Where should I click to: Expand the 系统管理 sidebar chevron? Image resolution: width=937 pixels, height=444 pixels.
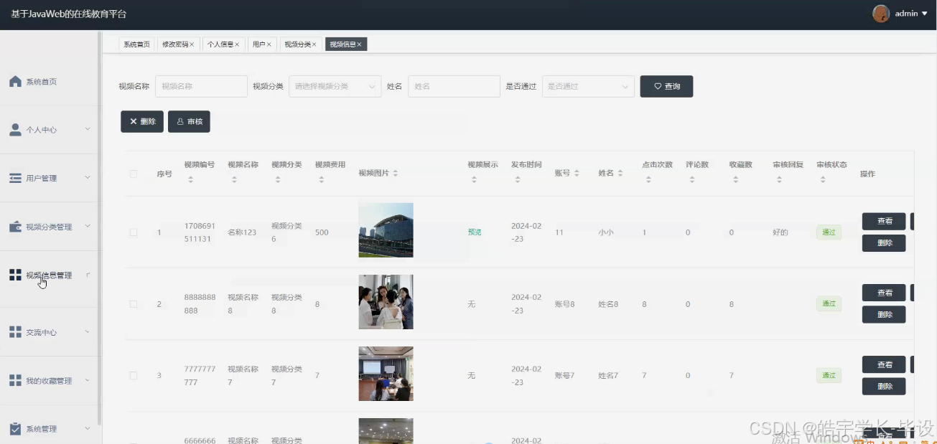(x=88, y=428)
